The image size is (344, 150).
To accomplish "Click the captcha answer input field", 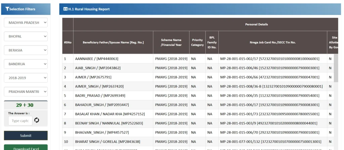I will tap(20, 120).
